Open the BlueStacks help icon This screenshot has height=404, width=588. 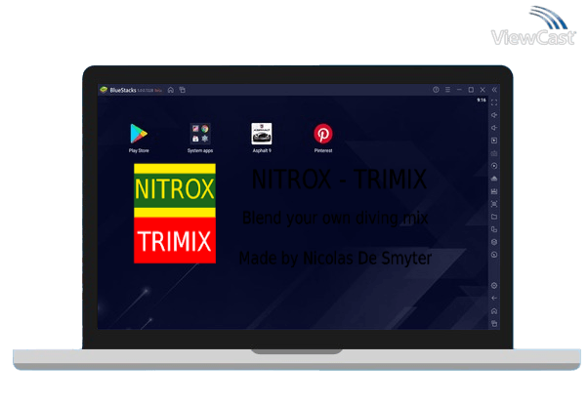(x=436, y=90)
